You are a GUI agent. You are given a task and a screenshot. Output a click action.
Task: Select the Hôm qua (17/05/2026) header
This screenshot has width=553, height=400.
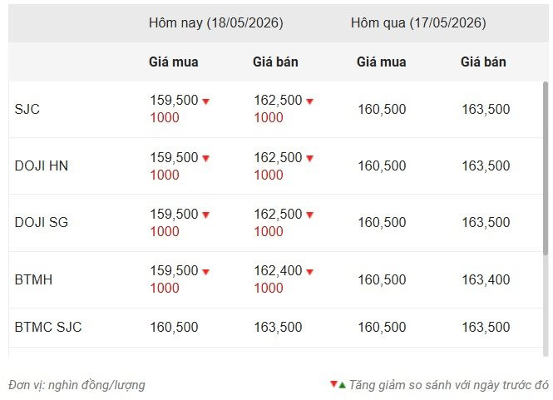(x=418, y=23)
